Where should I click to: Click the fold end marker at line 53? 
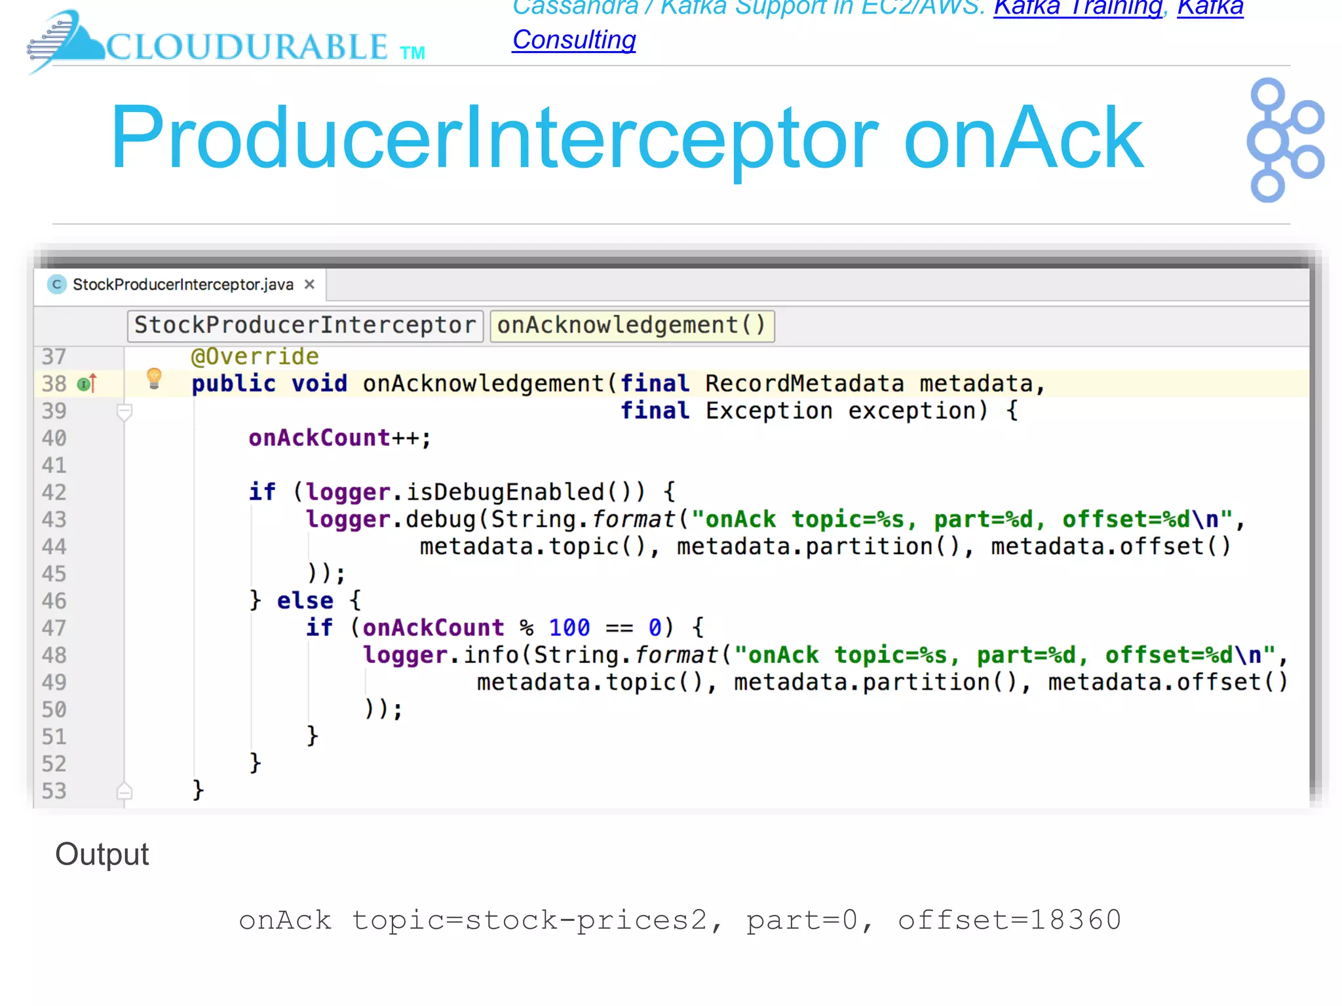click(125, 791)
